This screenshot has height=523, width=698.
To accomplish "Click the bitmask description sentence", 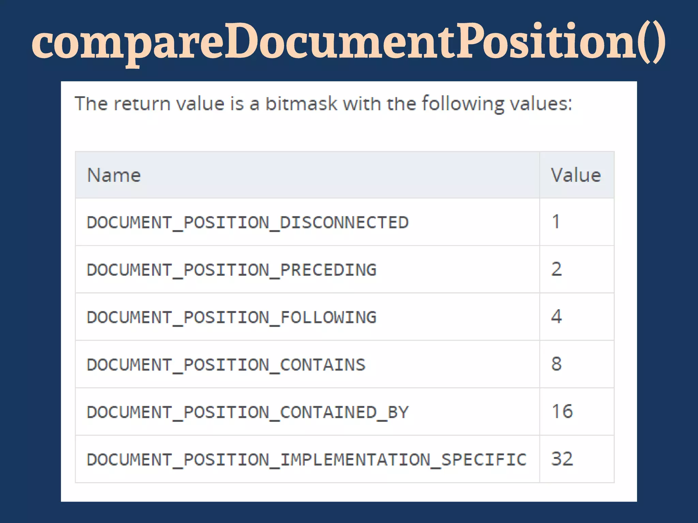I will 323,104.
